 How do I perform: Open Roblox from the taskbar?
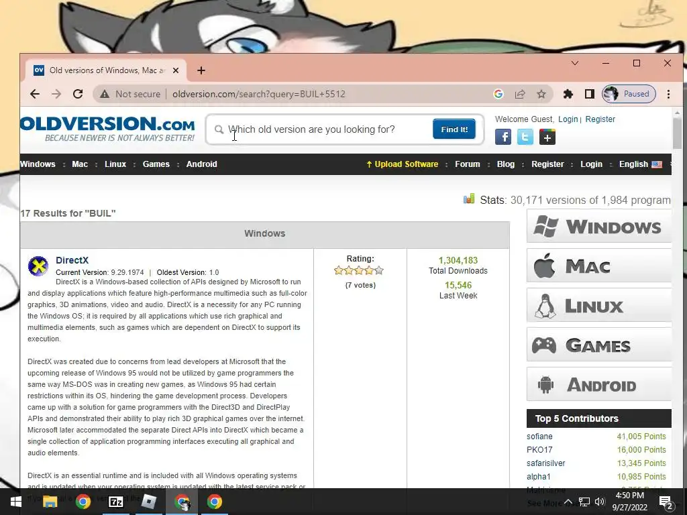[x=149, y=502]
